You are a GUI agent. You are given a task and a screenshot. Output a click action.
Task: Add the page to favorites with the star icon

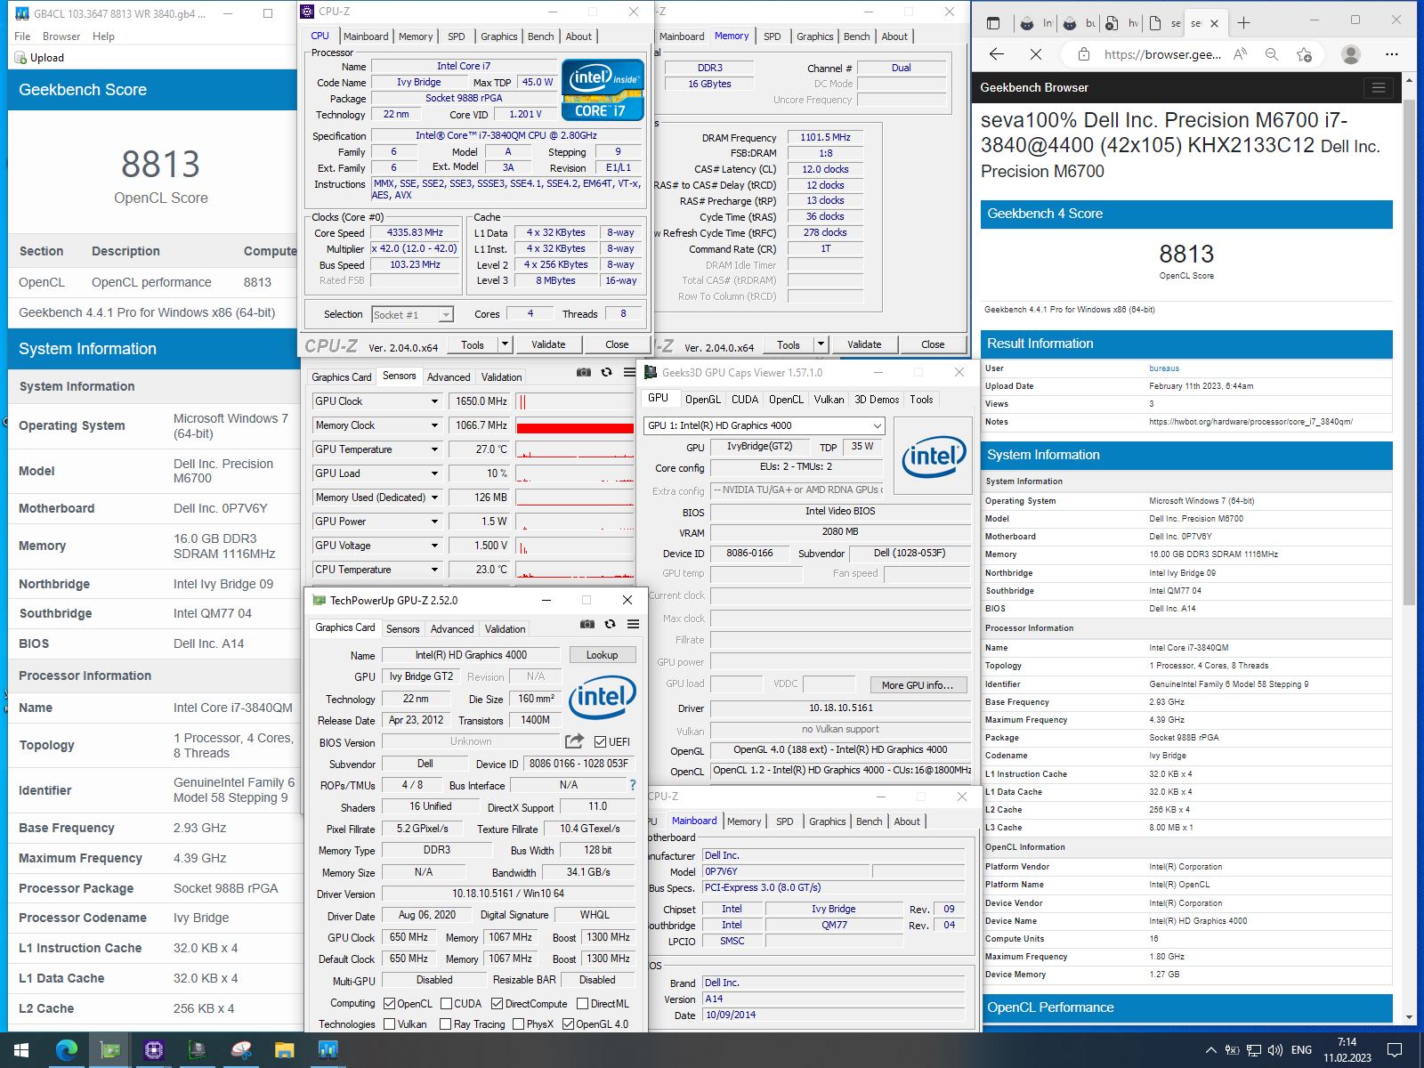(x=1305, y=54)
